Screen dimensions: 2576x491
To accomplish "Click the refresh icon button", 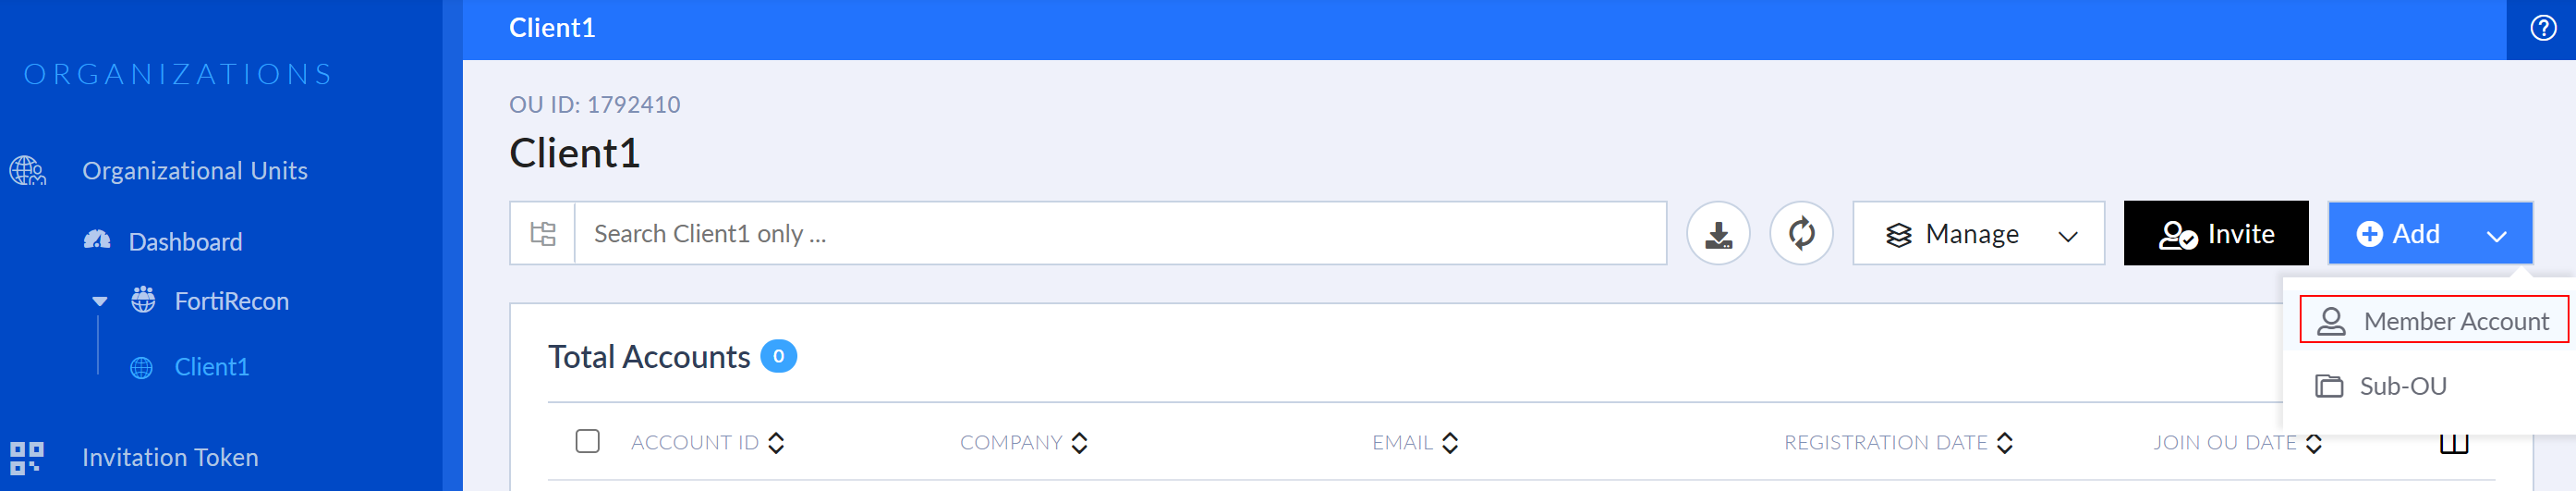I will (x=1800, y=234).
